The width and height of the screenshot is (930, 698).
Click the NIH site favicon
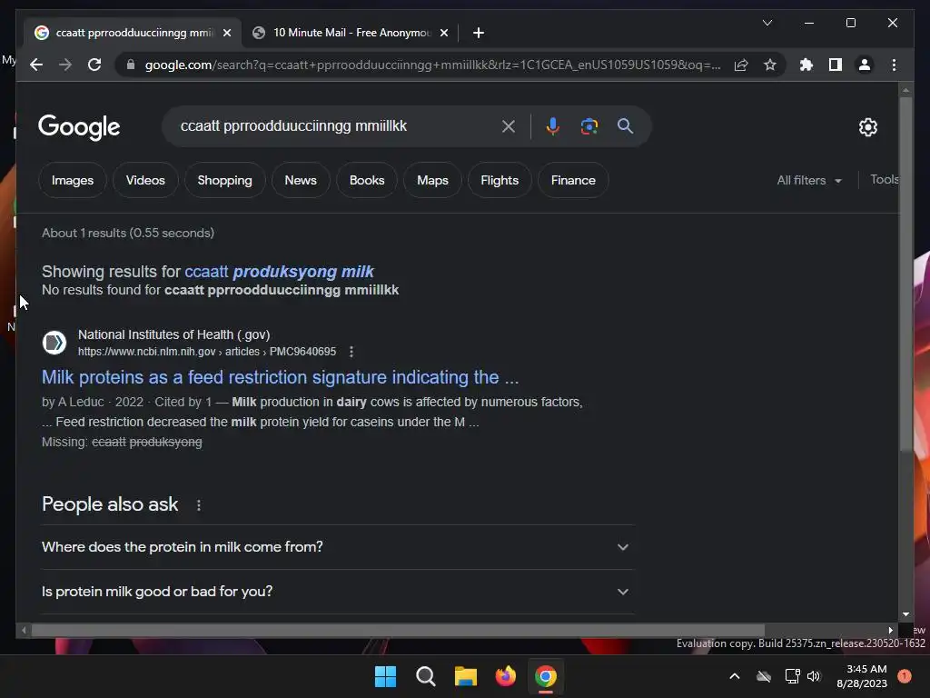pos(54,343)
